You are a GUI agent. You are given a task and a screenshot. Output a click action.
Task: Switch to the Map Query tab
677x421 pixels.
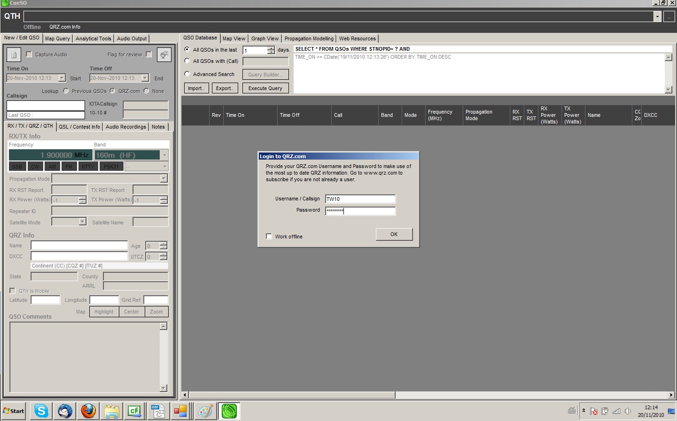(x=57, y=38)
